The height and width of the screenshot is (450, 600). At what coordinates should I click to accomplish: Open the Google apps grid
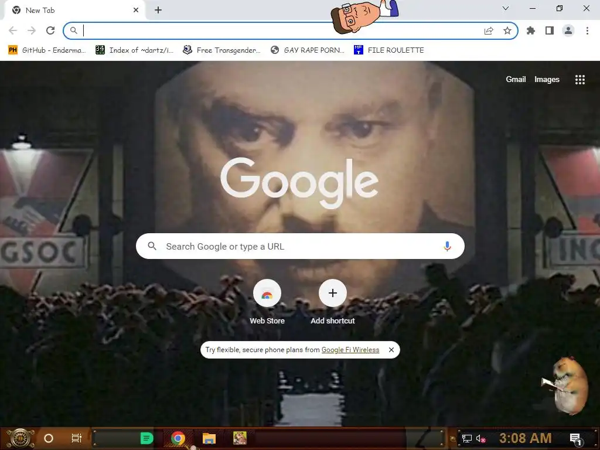[580, 79]
